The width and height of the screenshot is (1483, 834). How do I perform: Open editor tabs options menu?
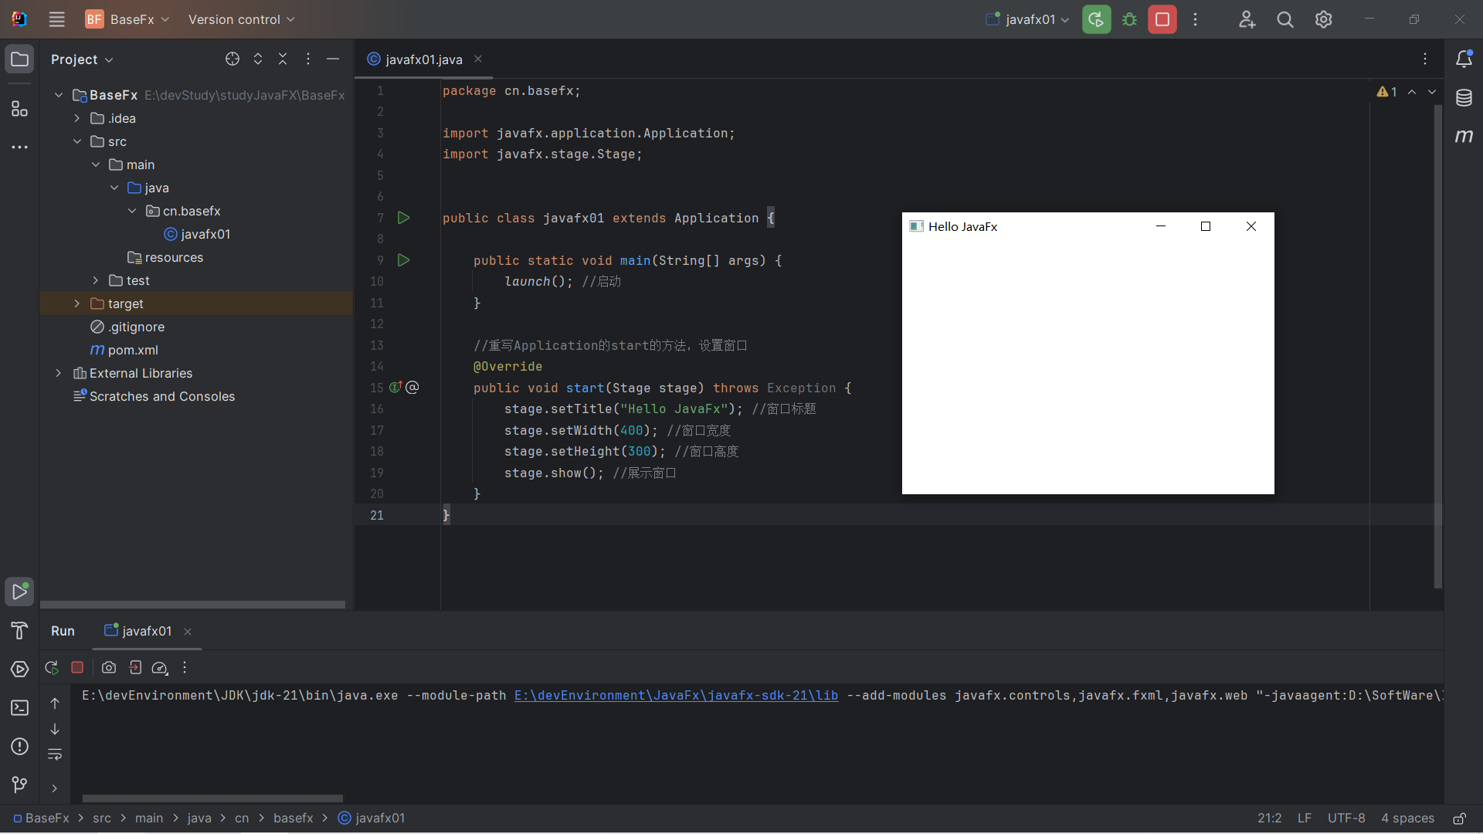coord(1425,59)
